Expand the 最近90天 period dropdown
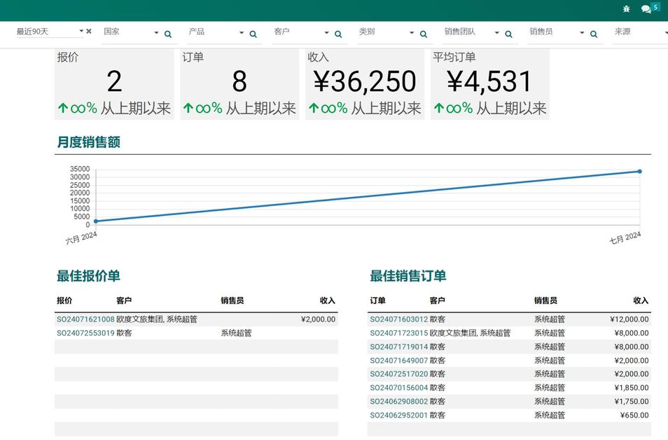 (x=81, y=31)
